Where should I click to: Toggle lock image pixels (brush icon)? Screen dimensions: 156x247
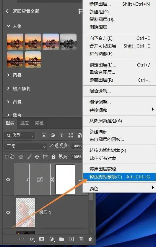coord(29,156)
